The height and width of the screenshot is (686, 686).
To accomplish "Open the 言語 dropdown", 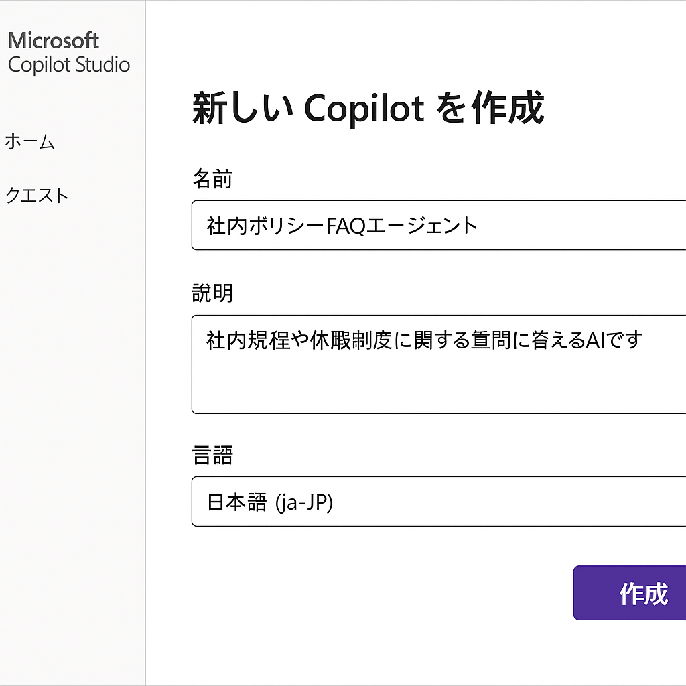I will pos(439,502).
